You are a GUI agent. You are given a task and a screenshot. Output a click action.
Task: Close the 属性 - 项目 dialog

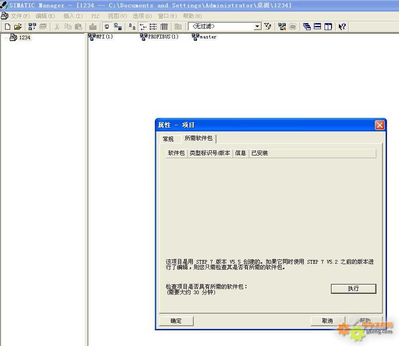coord(380,125)
